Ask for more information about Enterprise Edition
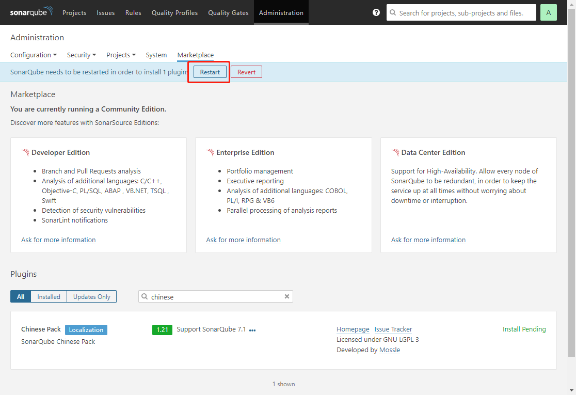 pyautogui.click(x=243, y=240)
